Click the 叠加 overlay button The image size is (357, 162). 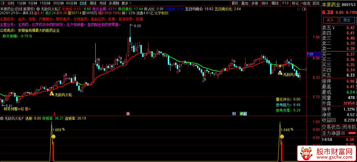(245, 3)
